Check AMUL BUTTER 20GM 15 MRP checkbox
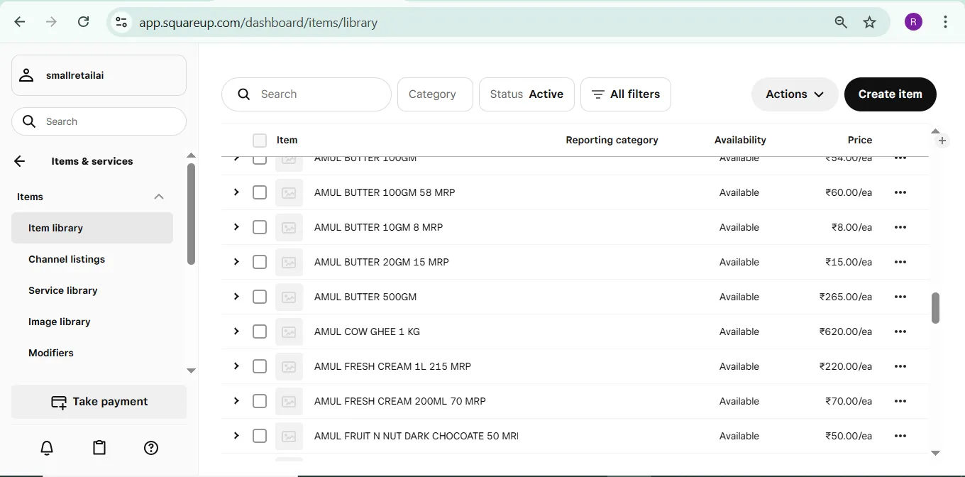This screenshot has height=477, width=965. tap(260, 262)
